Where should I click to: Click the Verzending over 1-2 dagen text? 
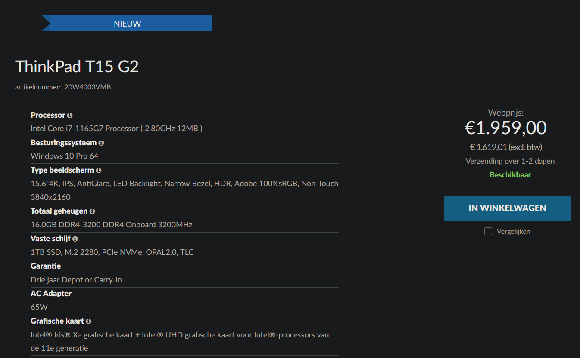510,161
